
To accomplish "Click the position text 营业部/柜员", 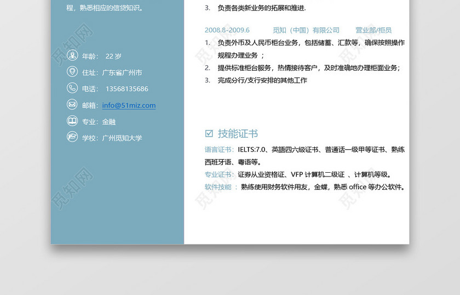I will [x=373, y=30].
